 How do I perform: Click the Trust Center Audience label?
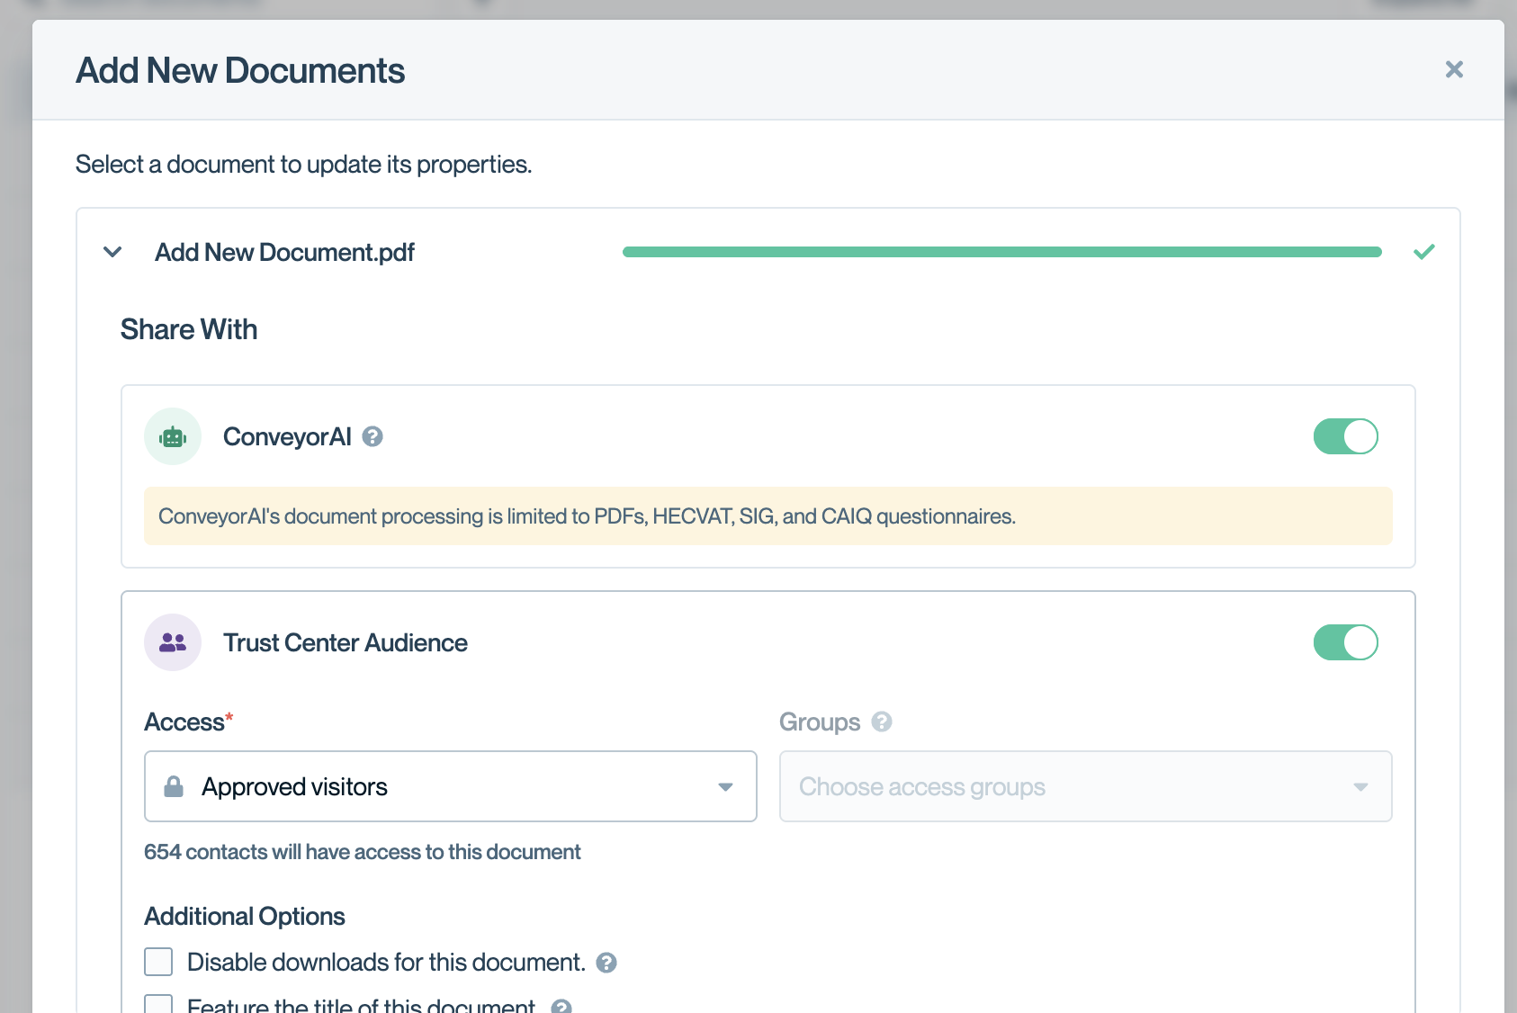(346, 642)
